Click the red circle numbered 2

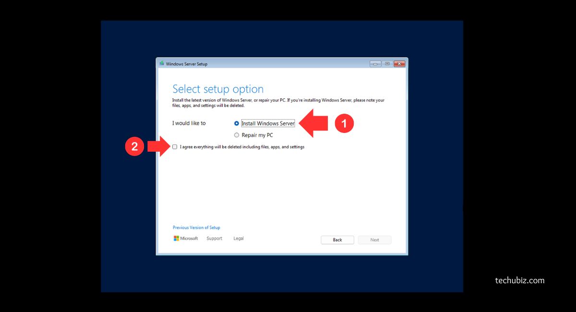pyautogui.click(x=135, y=147)
